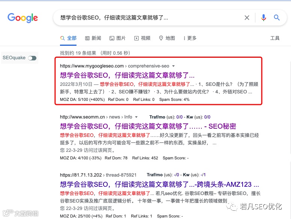291x219 pixels.
Task: Click the text MOZ DA: 4/100 (-33%)
Action: 81,158
